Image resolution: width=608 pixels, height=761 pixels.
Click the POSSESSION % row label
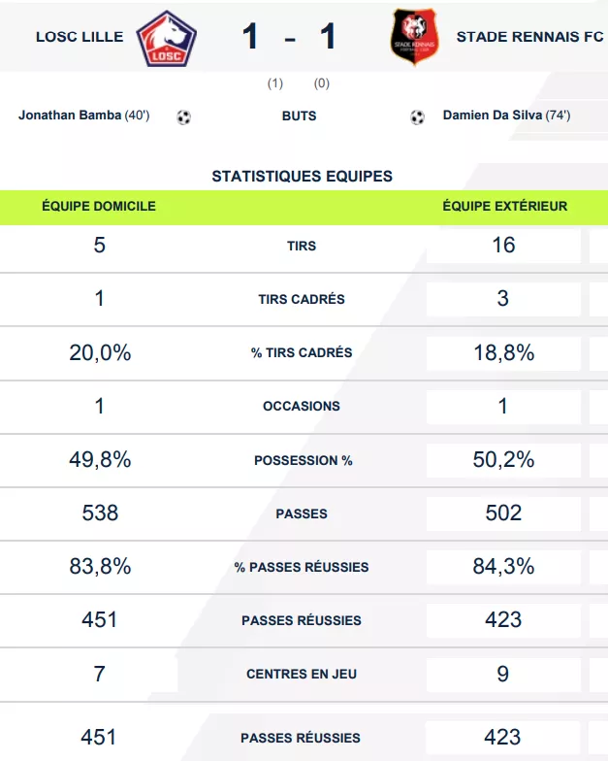[x=303, y=460]
